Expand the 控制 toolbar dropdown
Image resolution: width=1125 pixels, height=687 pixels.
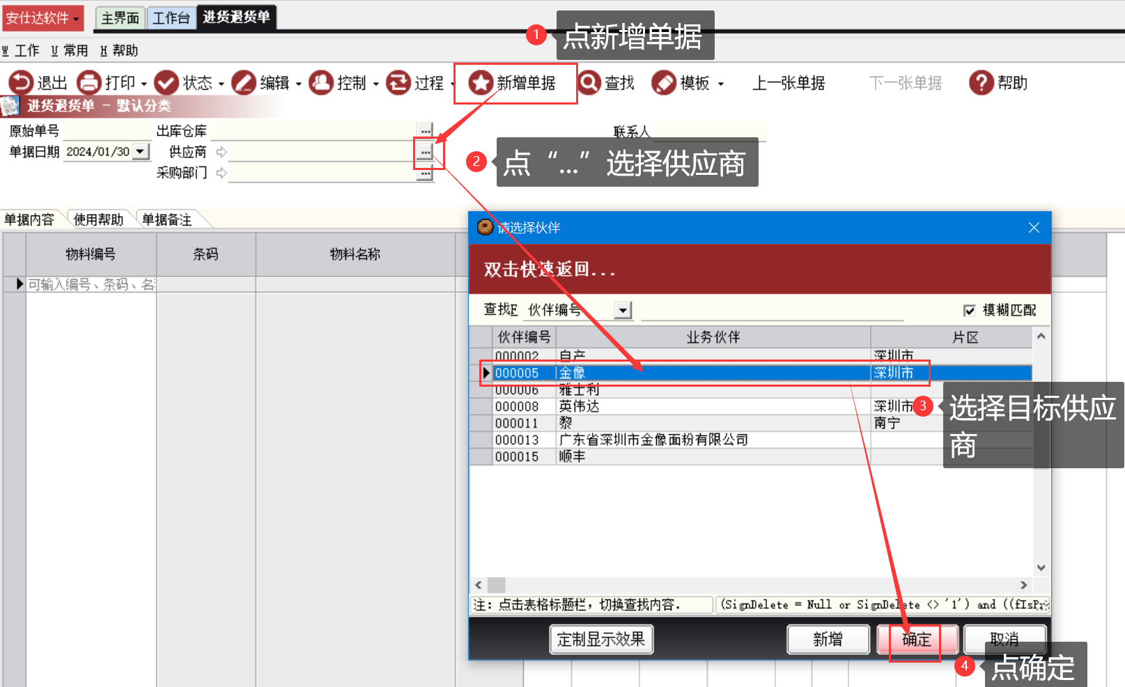pyautogui.click(x=376, y=84)
